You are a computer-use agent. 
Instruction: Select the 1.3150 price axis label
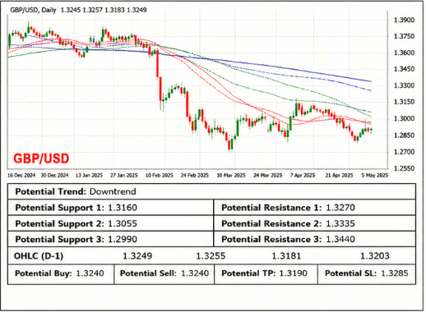click(x=404, y=102)
